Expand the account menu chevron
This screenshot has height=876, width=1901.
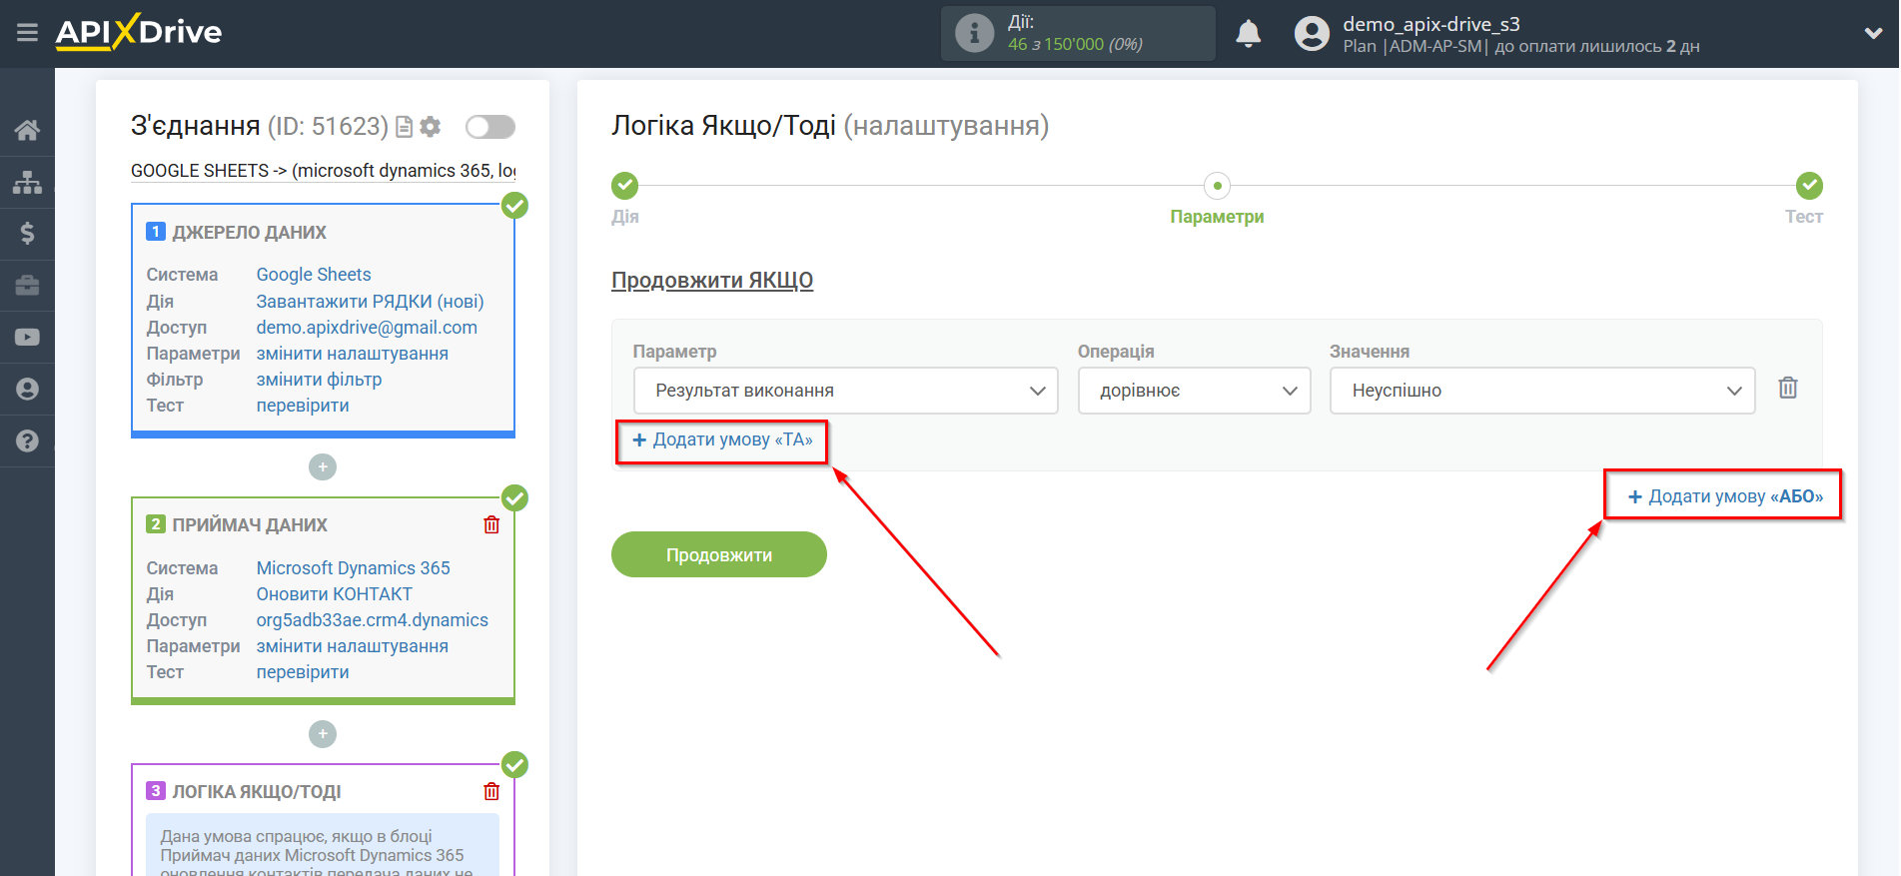click(1873, 33)
